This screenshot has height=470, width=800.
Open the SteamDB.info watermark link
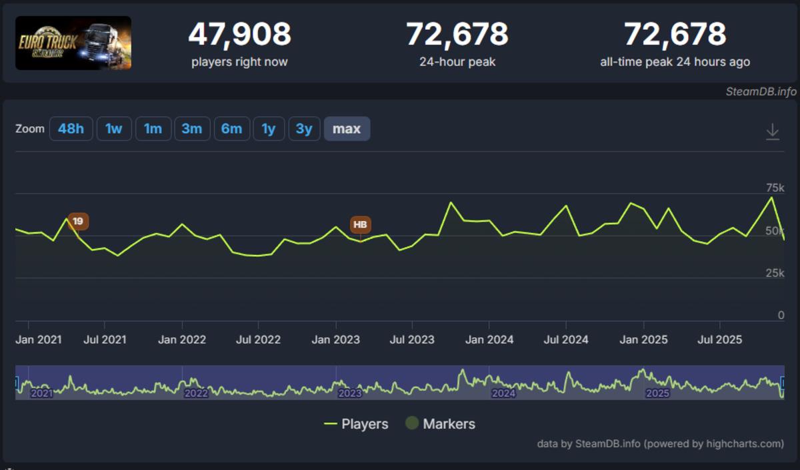761,92
